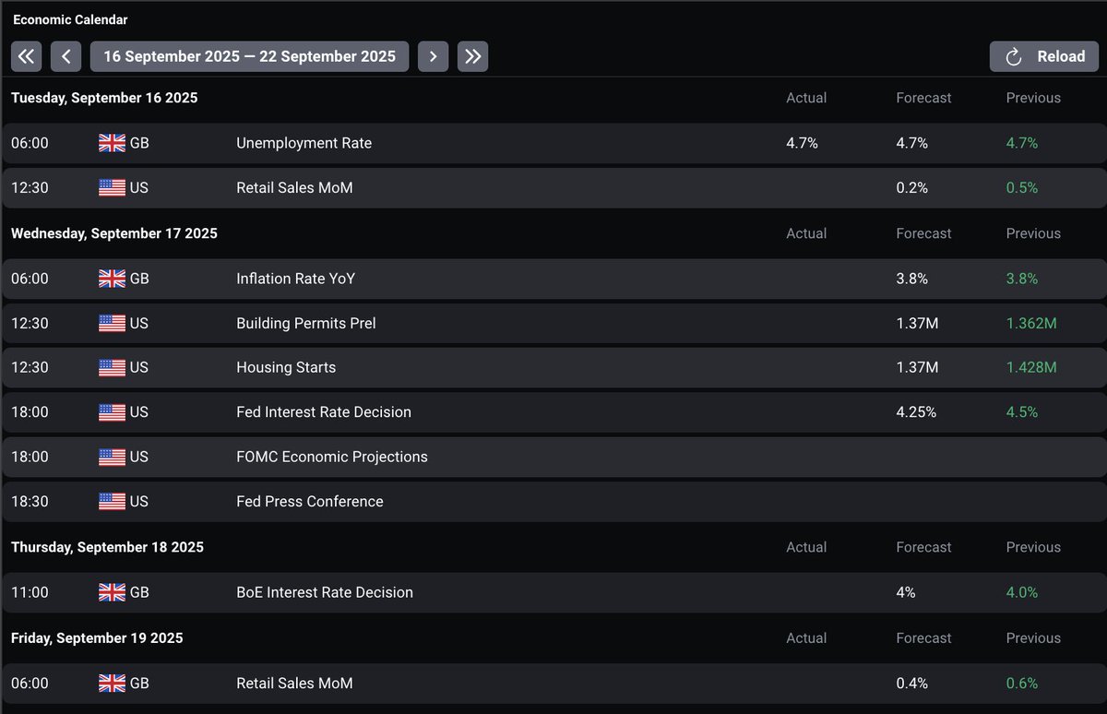Click GB flag on Unemployment Rate row
Screen dimensions: 1107x714
tap(112, 143)
